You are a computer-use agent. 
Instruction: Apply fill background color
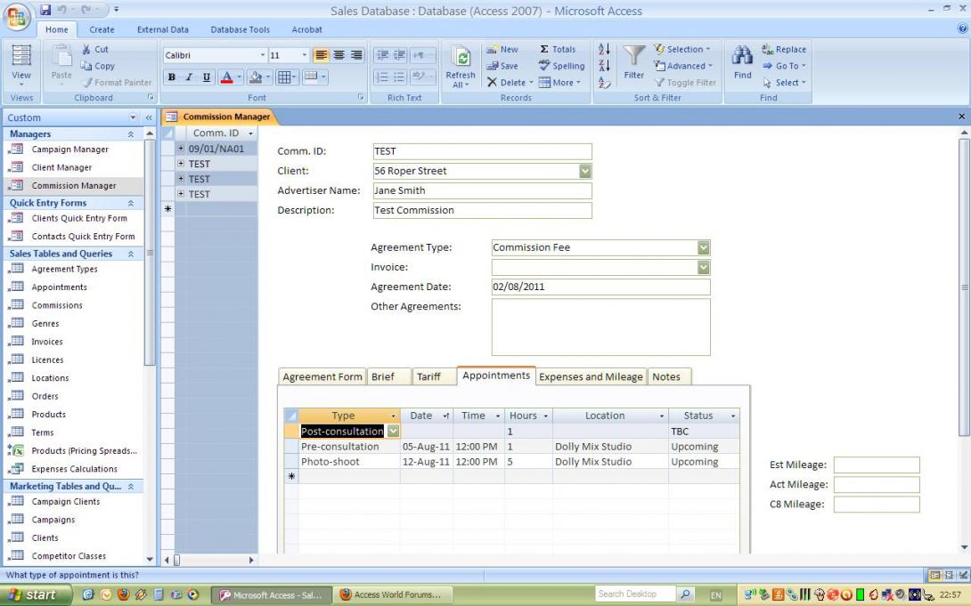[255, 77]
